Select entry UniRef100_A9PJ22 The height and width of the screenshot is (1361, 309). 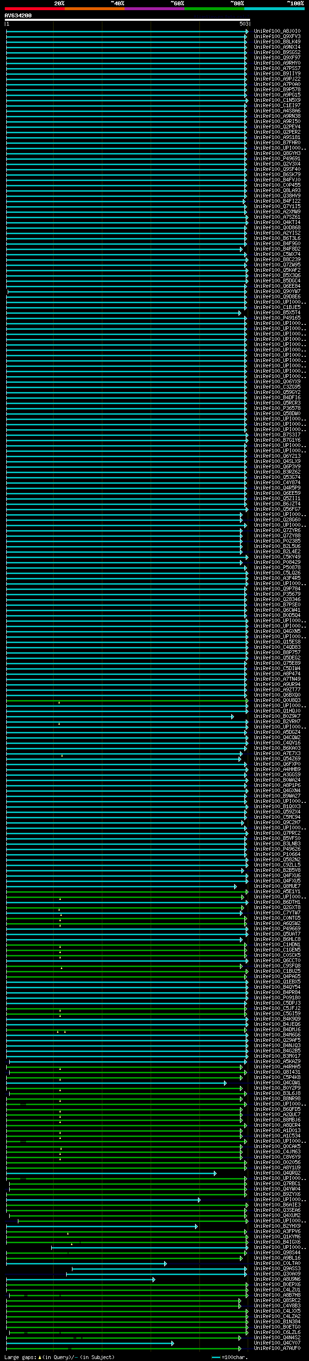pos(277,79)
